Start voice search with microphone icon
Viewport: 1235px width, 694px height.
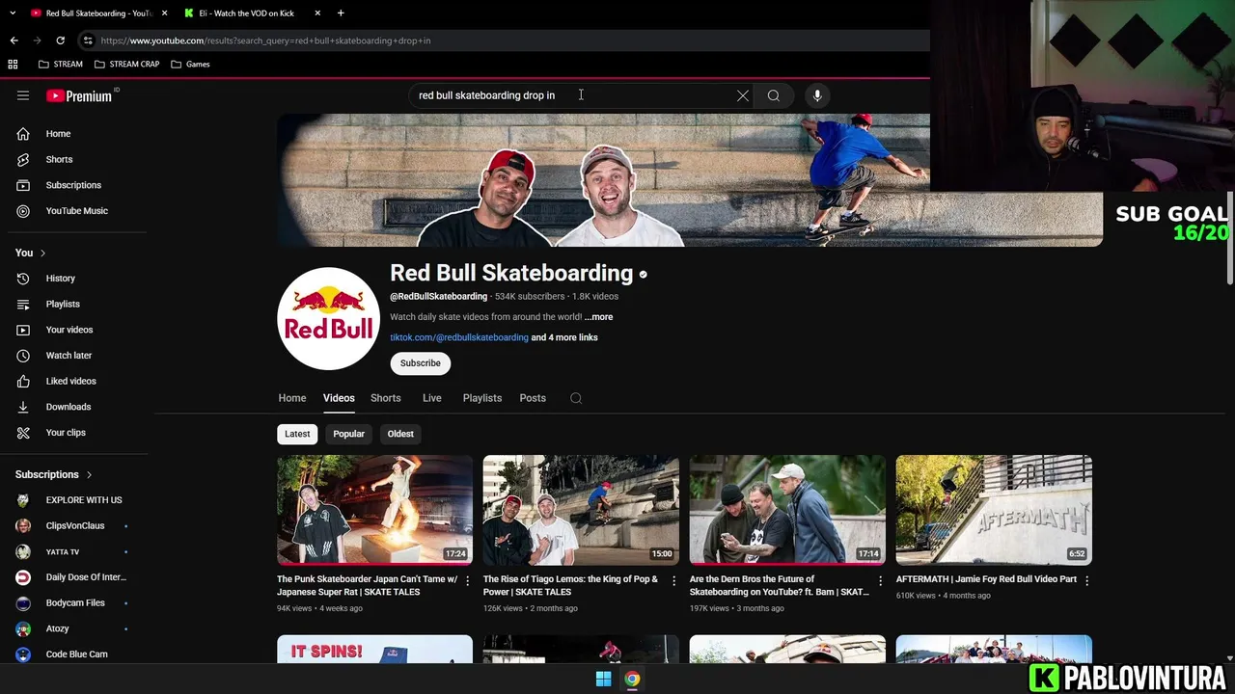[817, 95]
